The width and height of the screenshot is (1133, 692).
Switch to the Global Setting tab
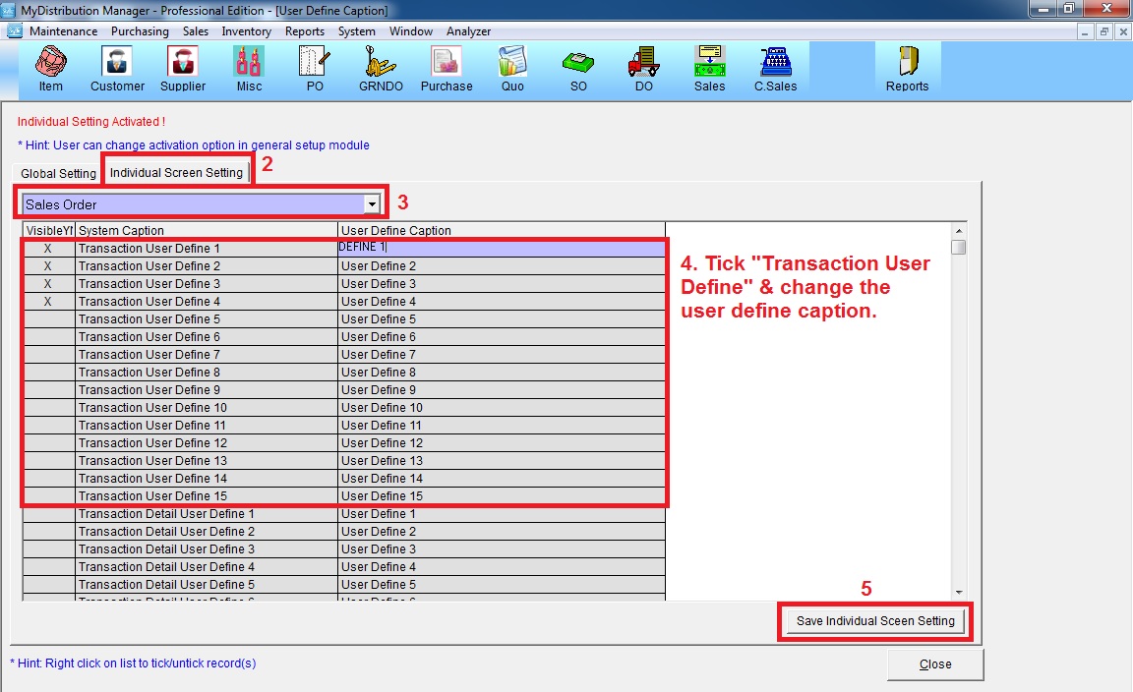[x=59, y=174]
